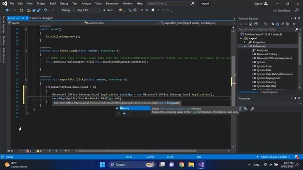Collapse the export project node

point(241,38)
